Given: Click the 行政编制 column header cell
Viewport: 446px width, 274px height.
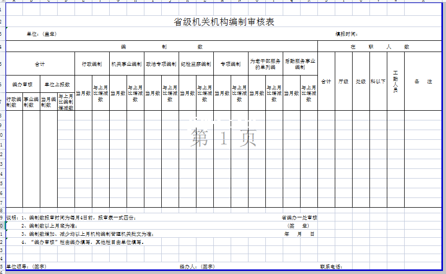Looking at the screenshot, I should click(x=92, y=64).
